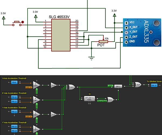Select the PIN 17 output block
This screenshot has height=135, width=162.
click(x=154, y=85)
